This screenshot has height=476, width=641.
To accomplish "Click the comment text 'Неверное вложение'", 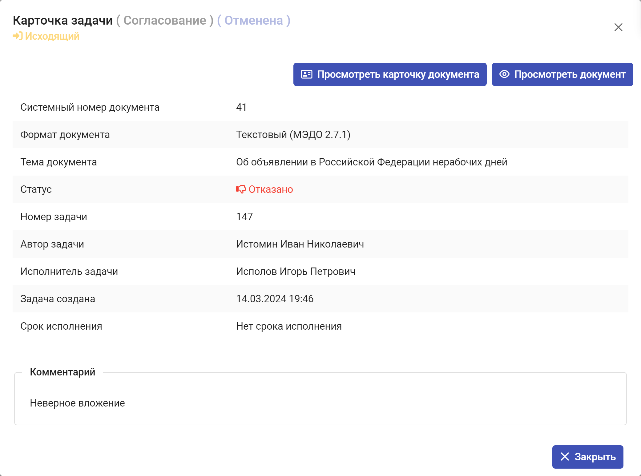I will pyautogui.click(x=77, y=403).
